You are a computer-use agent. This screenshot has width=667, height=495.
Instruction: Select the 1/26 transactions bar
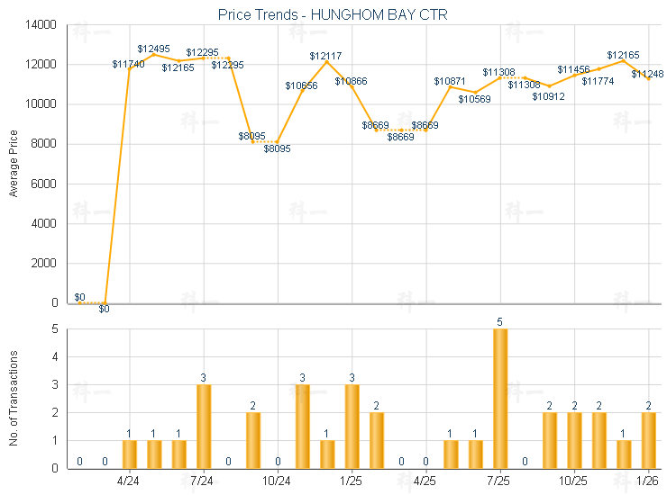648,440
